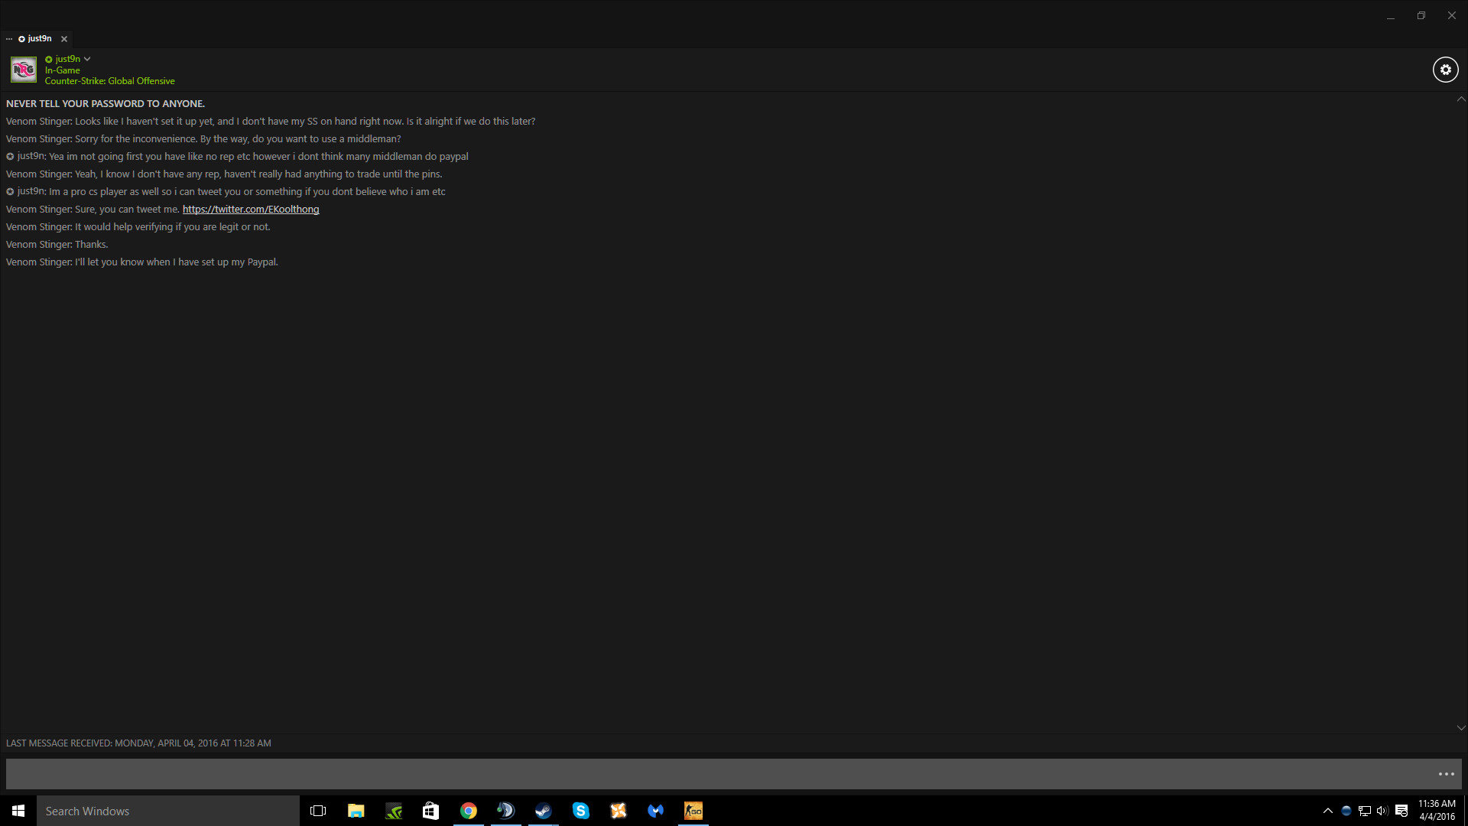Open the twitter.com/EKoolthong link
The width and height of the screenshot is (1468, 826).
click(x=251, y=210)
